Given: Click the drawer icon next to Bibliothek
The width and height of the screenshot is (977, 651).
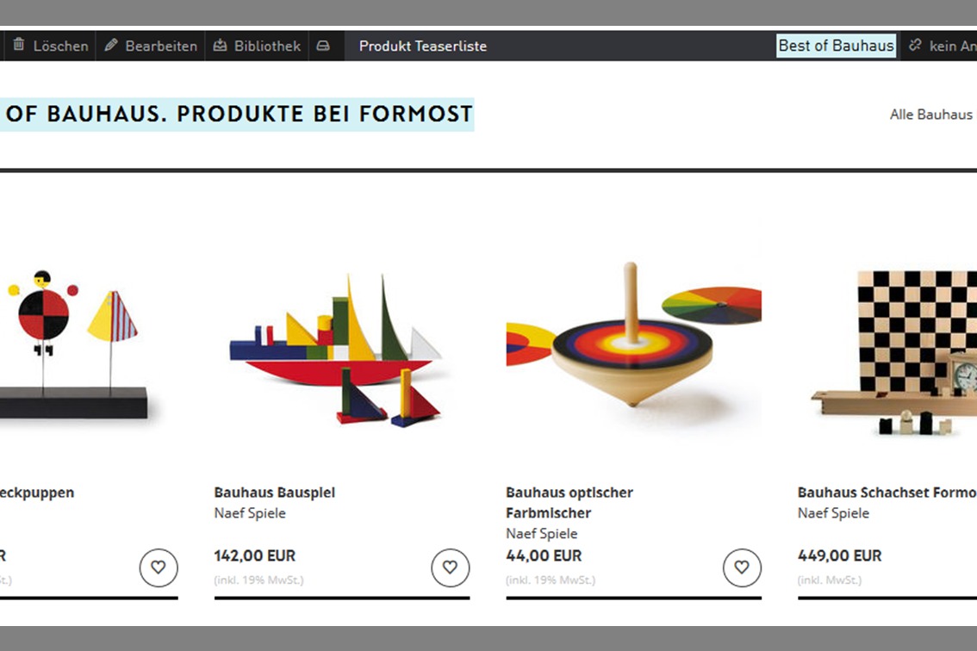Looking at the screenshot, I should click(x=323, y=46).
